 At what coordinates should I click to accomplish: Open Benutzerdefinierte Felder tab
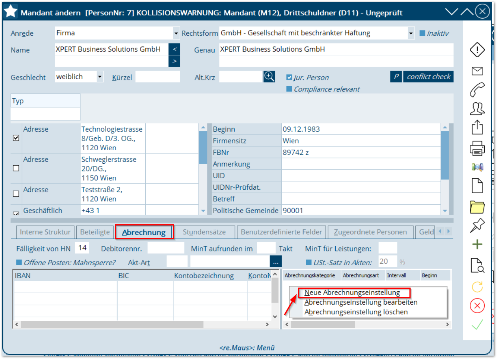[281, 232]
